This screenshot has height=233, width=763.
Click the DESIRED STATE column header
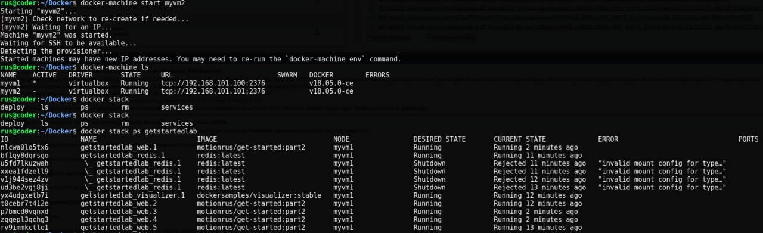click(439, 139)
